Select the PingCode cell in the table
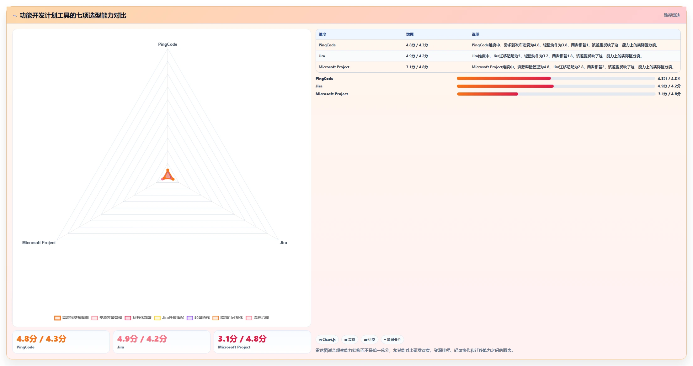Screen dimensions: 693x366 click(x=327, y=45)
